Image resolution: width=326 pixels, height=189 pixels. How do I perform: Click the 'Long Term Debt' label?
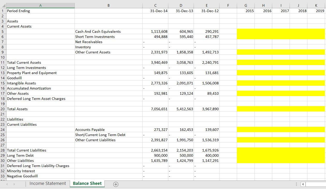click(x=20, y=155)
